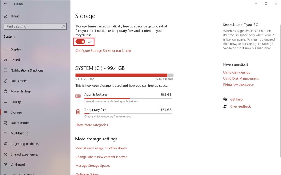The height and width of the screenshot is (175, 281).
Task: Click the Tablet mode icon
Action: pyautogui.click(x=5, y=123)
